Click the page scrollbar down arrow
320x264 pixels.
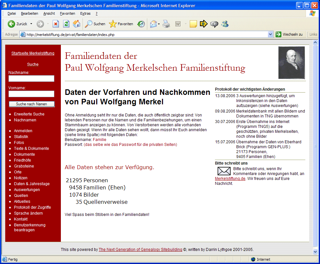click(315, 252)
